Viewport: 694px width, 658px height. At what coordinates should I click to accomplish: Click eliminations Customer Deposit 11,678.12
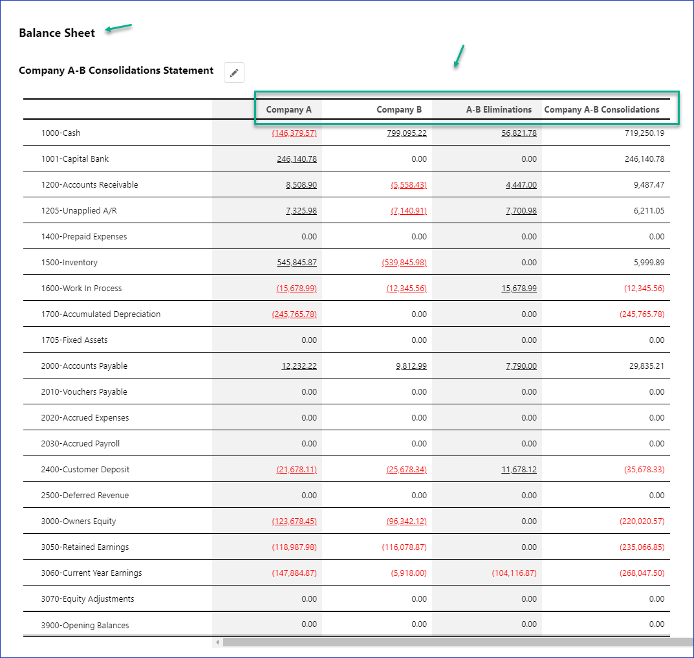[x=518, y=470]
